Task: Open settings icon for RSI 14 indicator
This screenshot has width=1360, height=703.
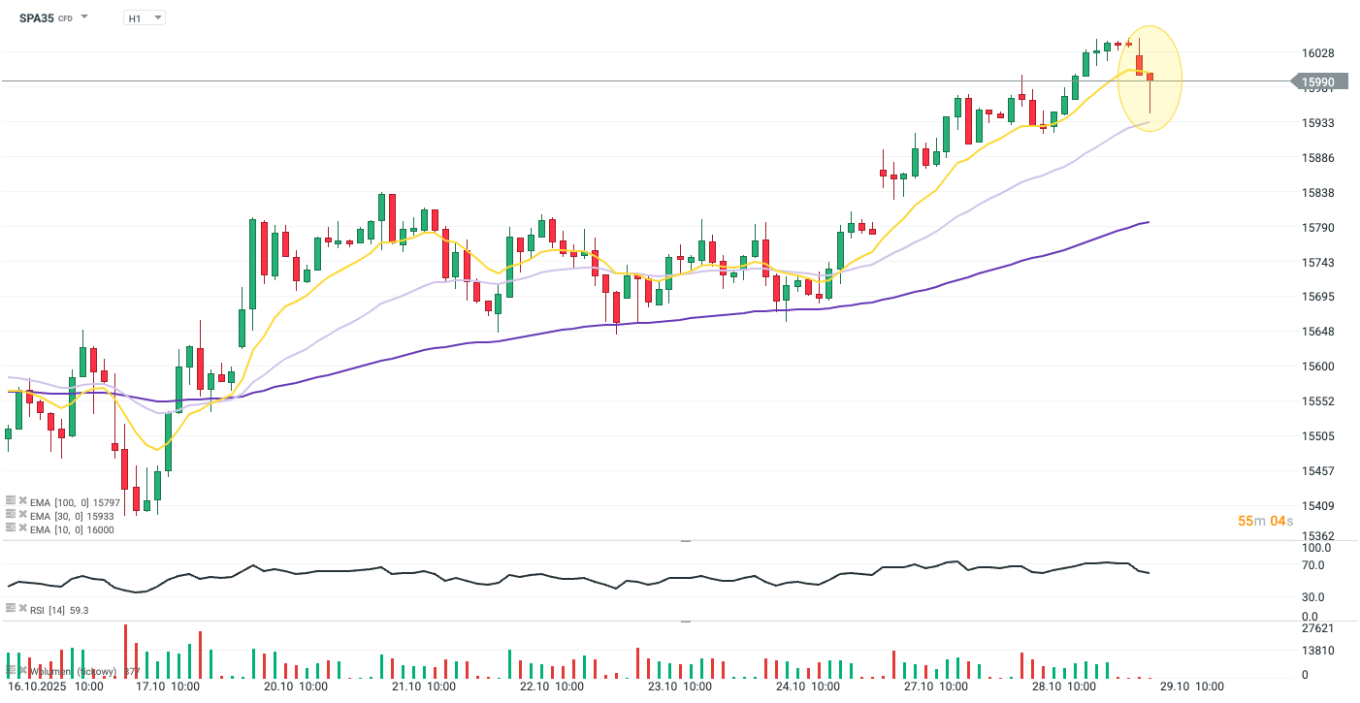Action: [x=11, y=609]
